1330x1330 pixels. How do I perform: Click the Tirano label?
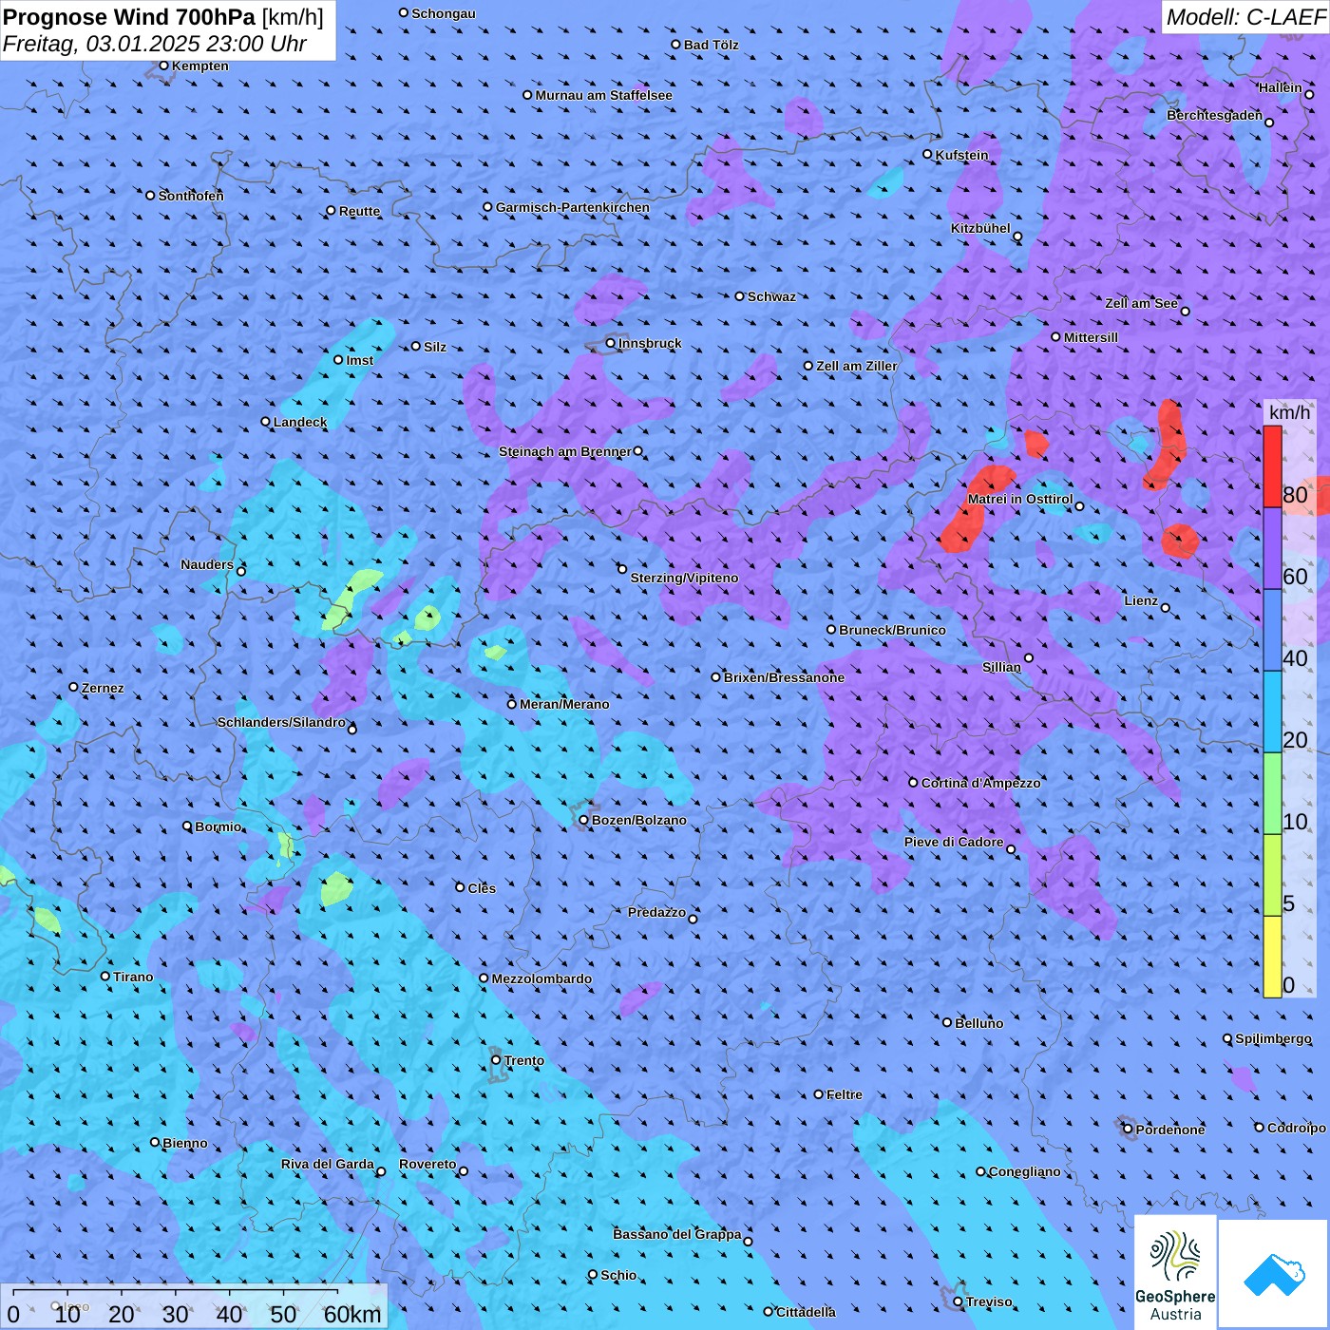click(133, 977)
